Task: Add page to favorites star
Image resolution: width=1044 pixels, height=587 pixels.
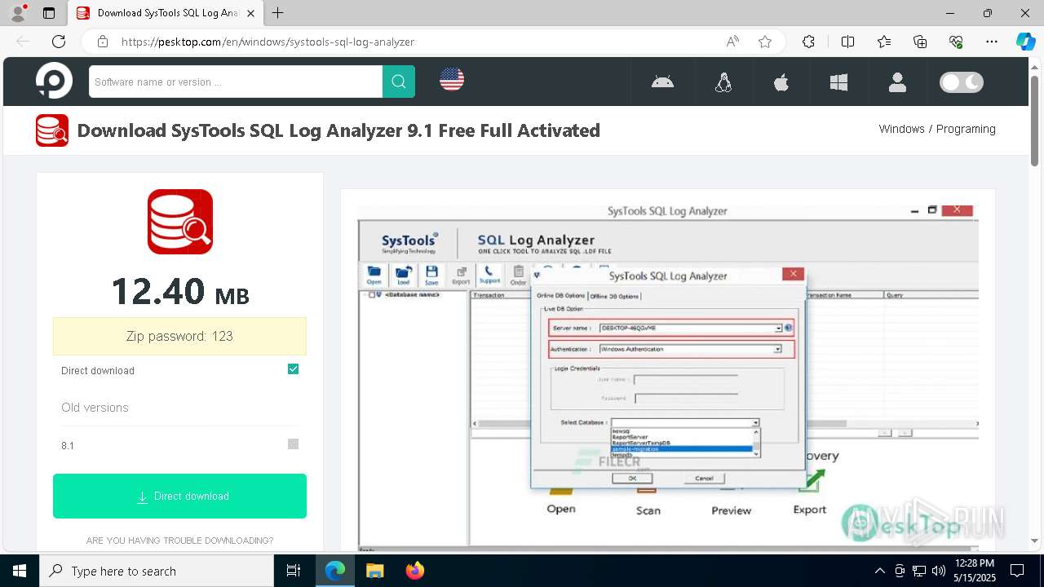Action: [x=764, y=42]
